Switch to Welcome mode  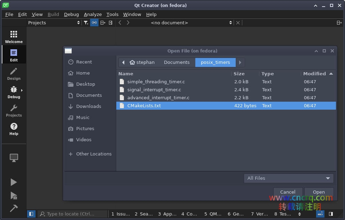pyautogui.click(x=14, y=37)
